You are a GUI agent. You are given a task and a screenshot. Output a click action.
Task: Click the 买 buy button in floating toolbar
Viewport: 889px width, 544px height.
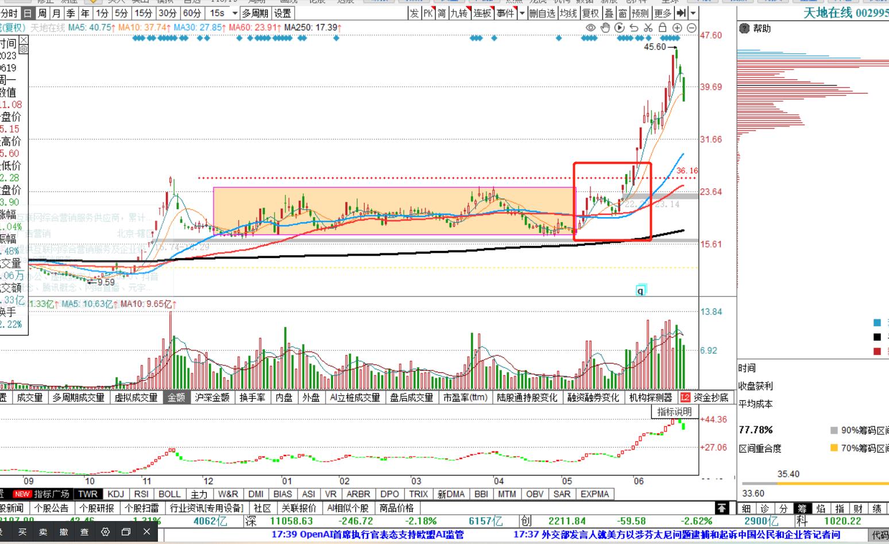pos(22,532)
